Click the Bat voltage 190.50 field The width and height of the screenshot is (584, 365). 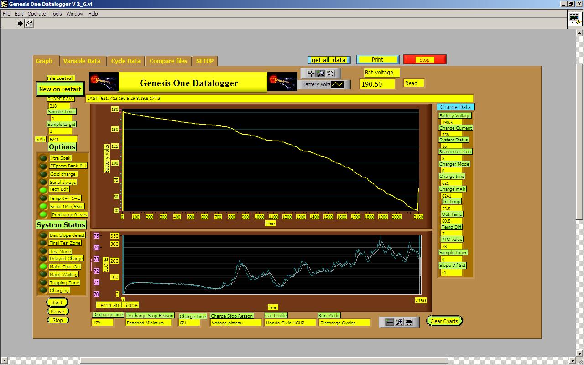coord(378,84)
